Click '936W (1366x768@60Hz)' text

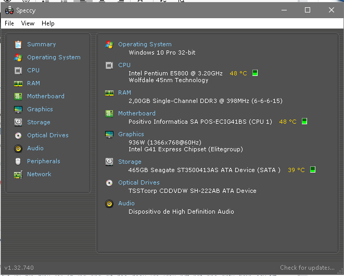coord(165,142)
